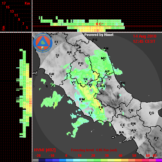
Task: Select the MC city marker
Action: pos(104,60)
